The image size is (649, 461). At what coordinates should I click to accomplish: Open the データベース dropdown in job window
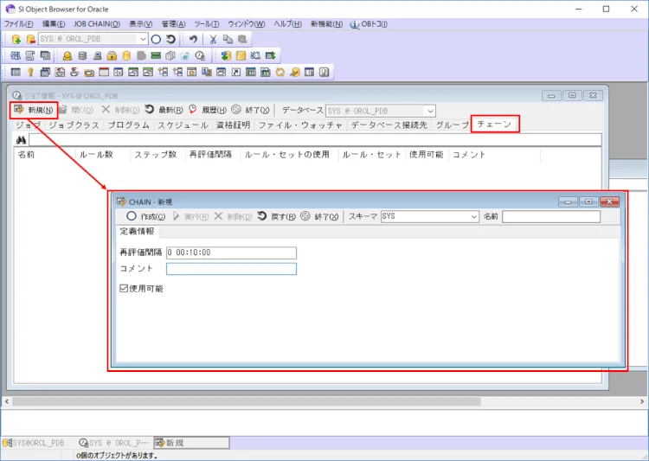click(x=430, y=111)
